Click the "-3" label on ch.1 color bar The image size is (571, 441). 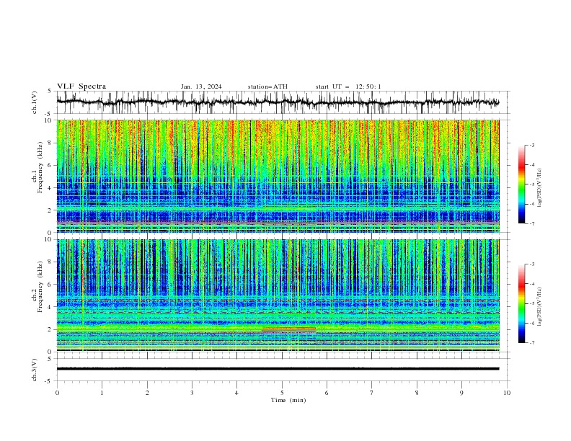[531, 145]
